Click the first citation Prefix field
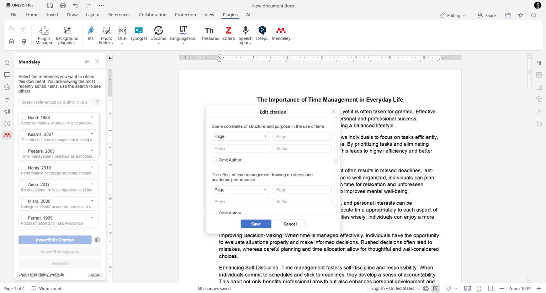Screen dimensions: 546x293 pyautogui.click(x=240, y=148)
